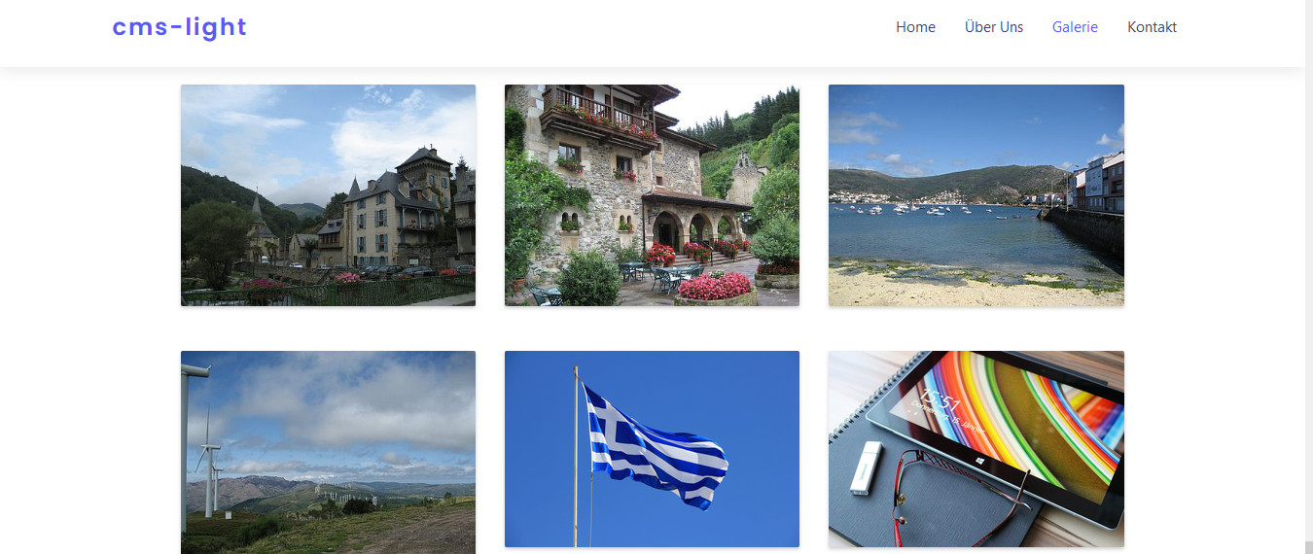Click the pink flower planter by the patio
Screen dimensions: 1313x554
coord(715,289)
